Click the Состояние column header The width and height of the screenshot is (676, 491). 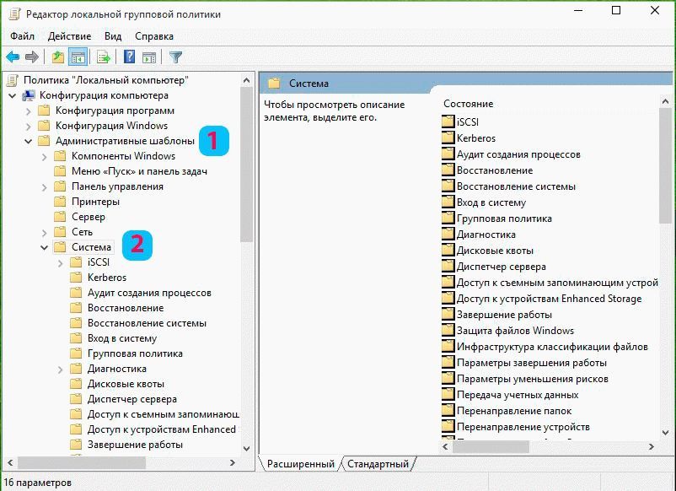coord(469,104)
